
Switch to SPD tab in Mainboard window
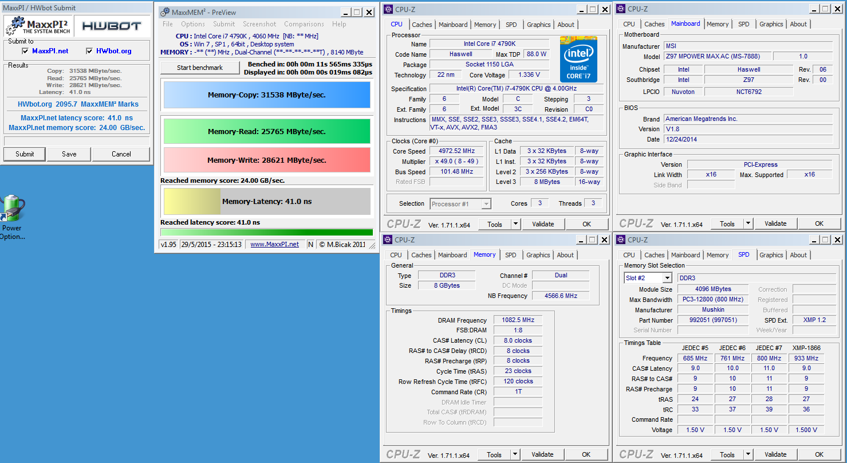(744, 24)
